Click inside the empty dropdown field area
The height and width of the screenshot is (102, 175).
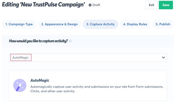96,58
